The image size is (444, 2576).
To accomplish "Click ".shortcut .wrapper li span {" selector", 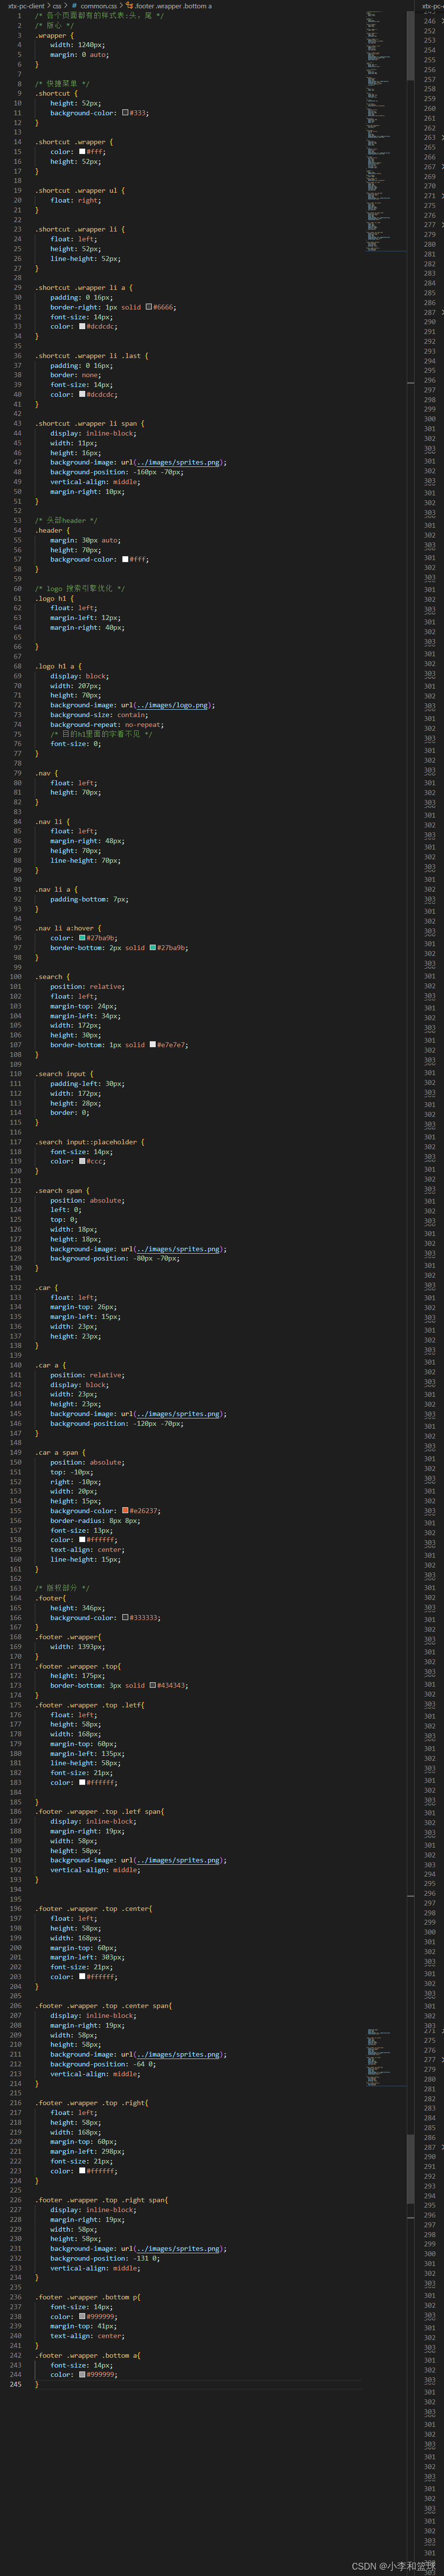I will (x=90, y=423).
